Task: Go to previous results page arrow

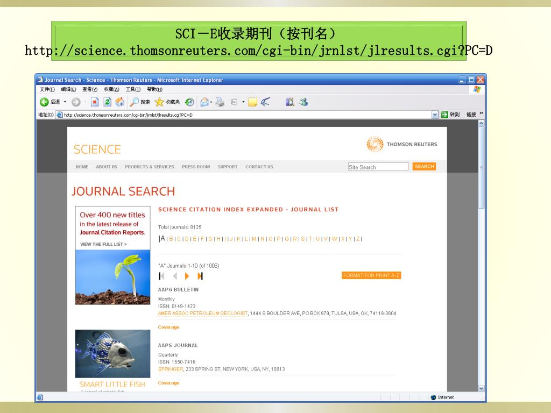Action: pyautogui.click(x=175, y=276)
